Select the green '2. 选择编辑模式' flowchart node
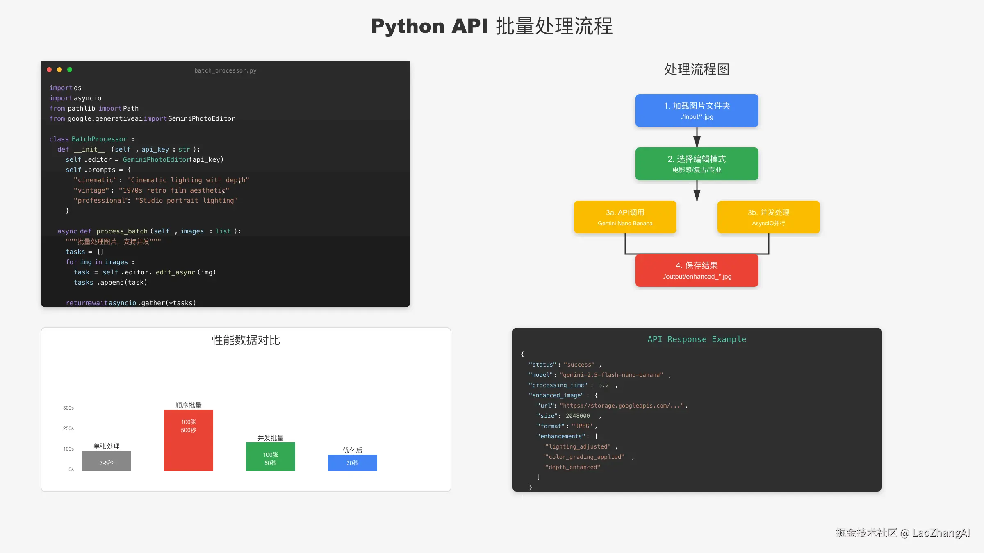This screenshot has height=553, width=984. point(696,164)
